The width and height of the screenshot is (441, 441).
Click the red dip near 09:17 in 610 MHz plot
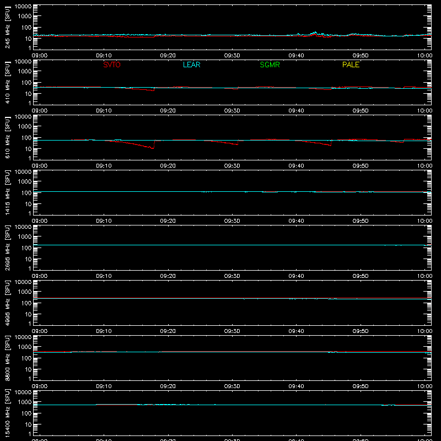pyautogui.click(x=151, y=147)
